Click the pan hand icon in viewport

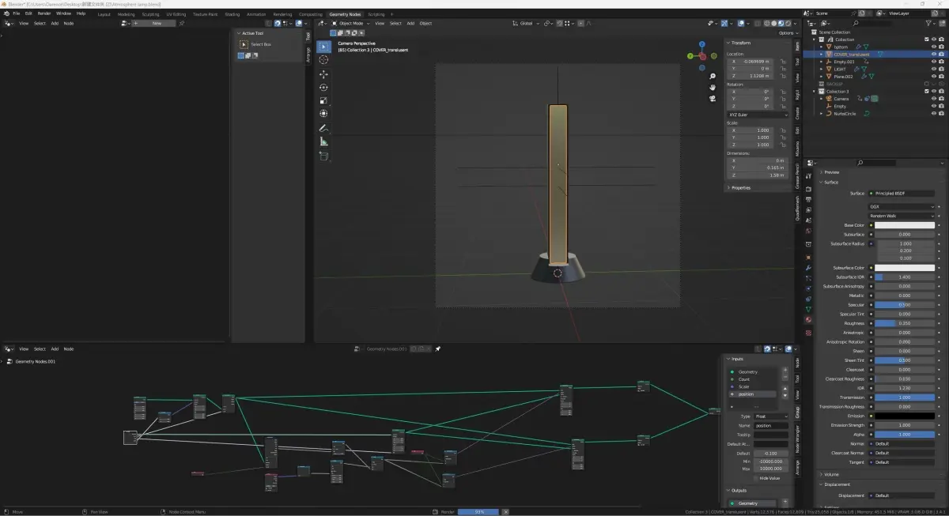[713, 87]
